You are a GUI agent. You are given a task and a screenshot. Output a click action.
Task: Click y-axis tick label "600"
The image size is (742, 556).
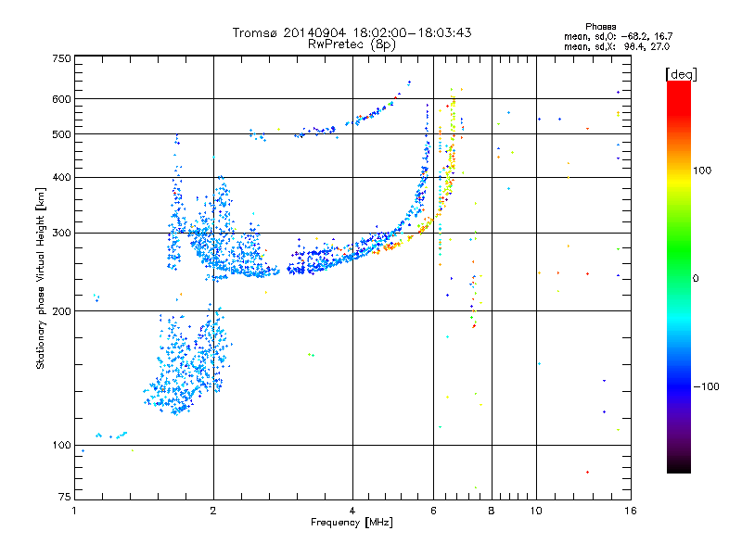coord(62,99)
